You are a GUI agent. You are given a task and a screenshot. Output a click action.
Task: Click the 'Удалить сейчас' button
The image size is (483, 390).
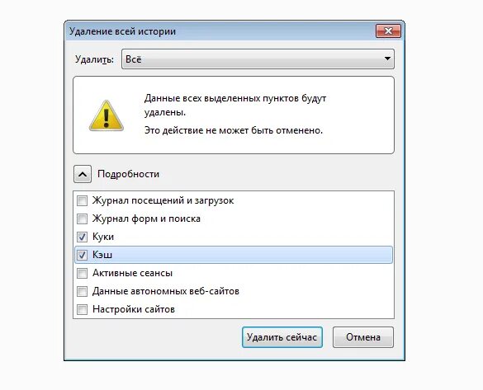coord(282,337)
